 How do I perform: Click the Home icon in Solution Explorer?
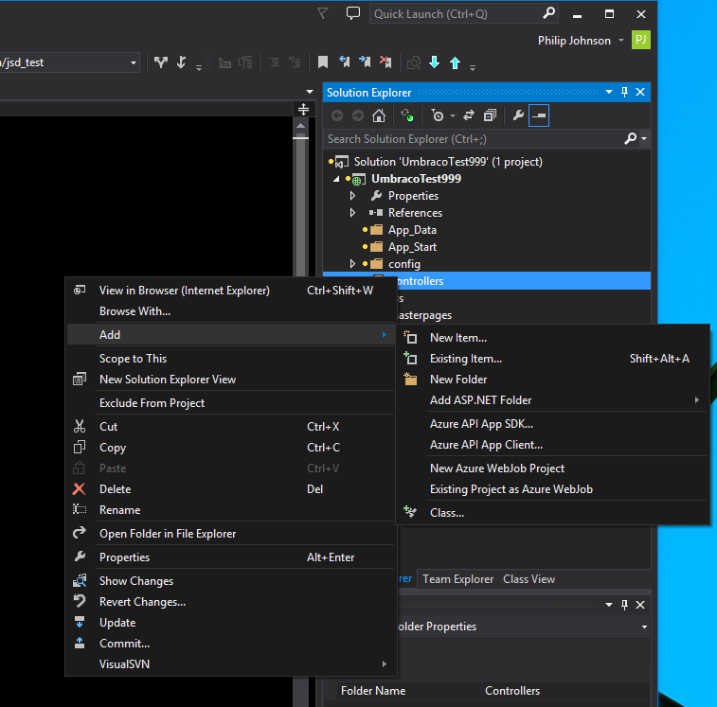378,115
